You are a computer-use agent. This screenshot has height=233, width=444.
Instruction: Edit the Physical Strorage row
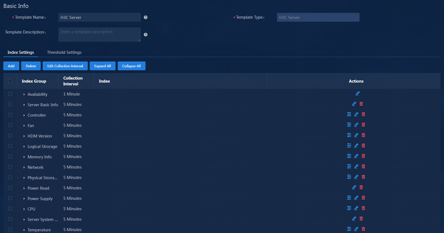[x=356, y=177]
